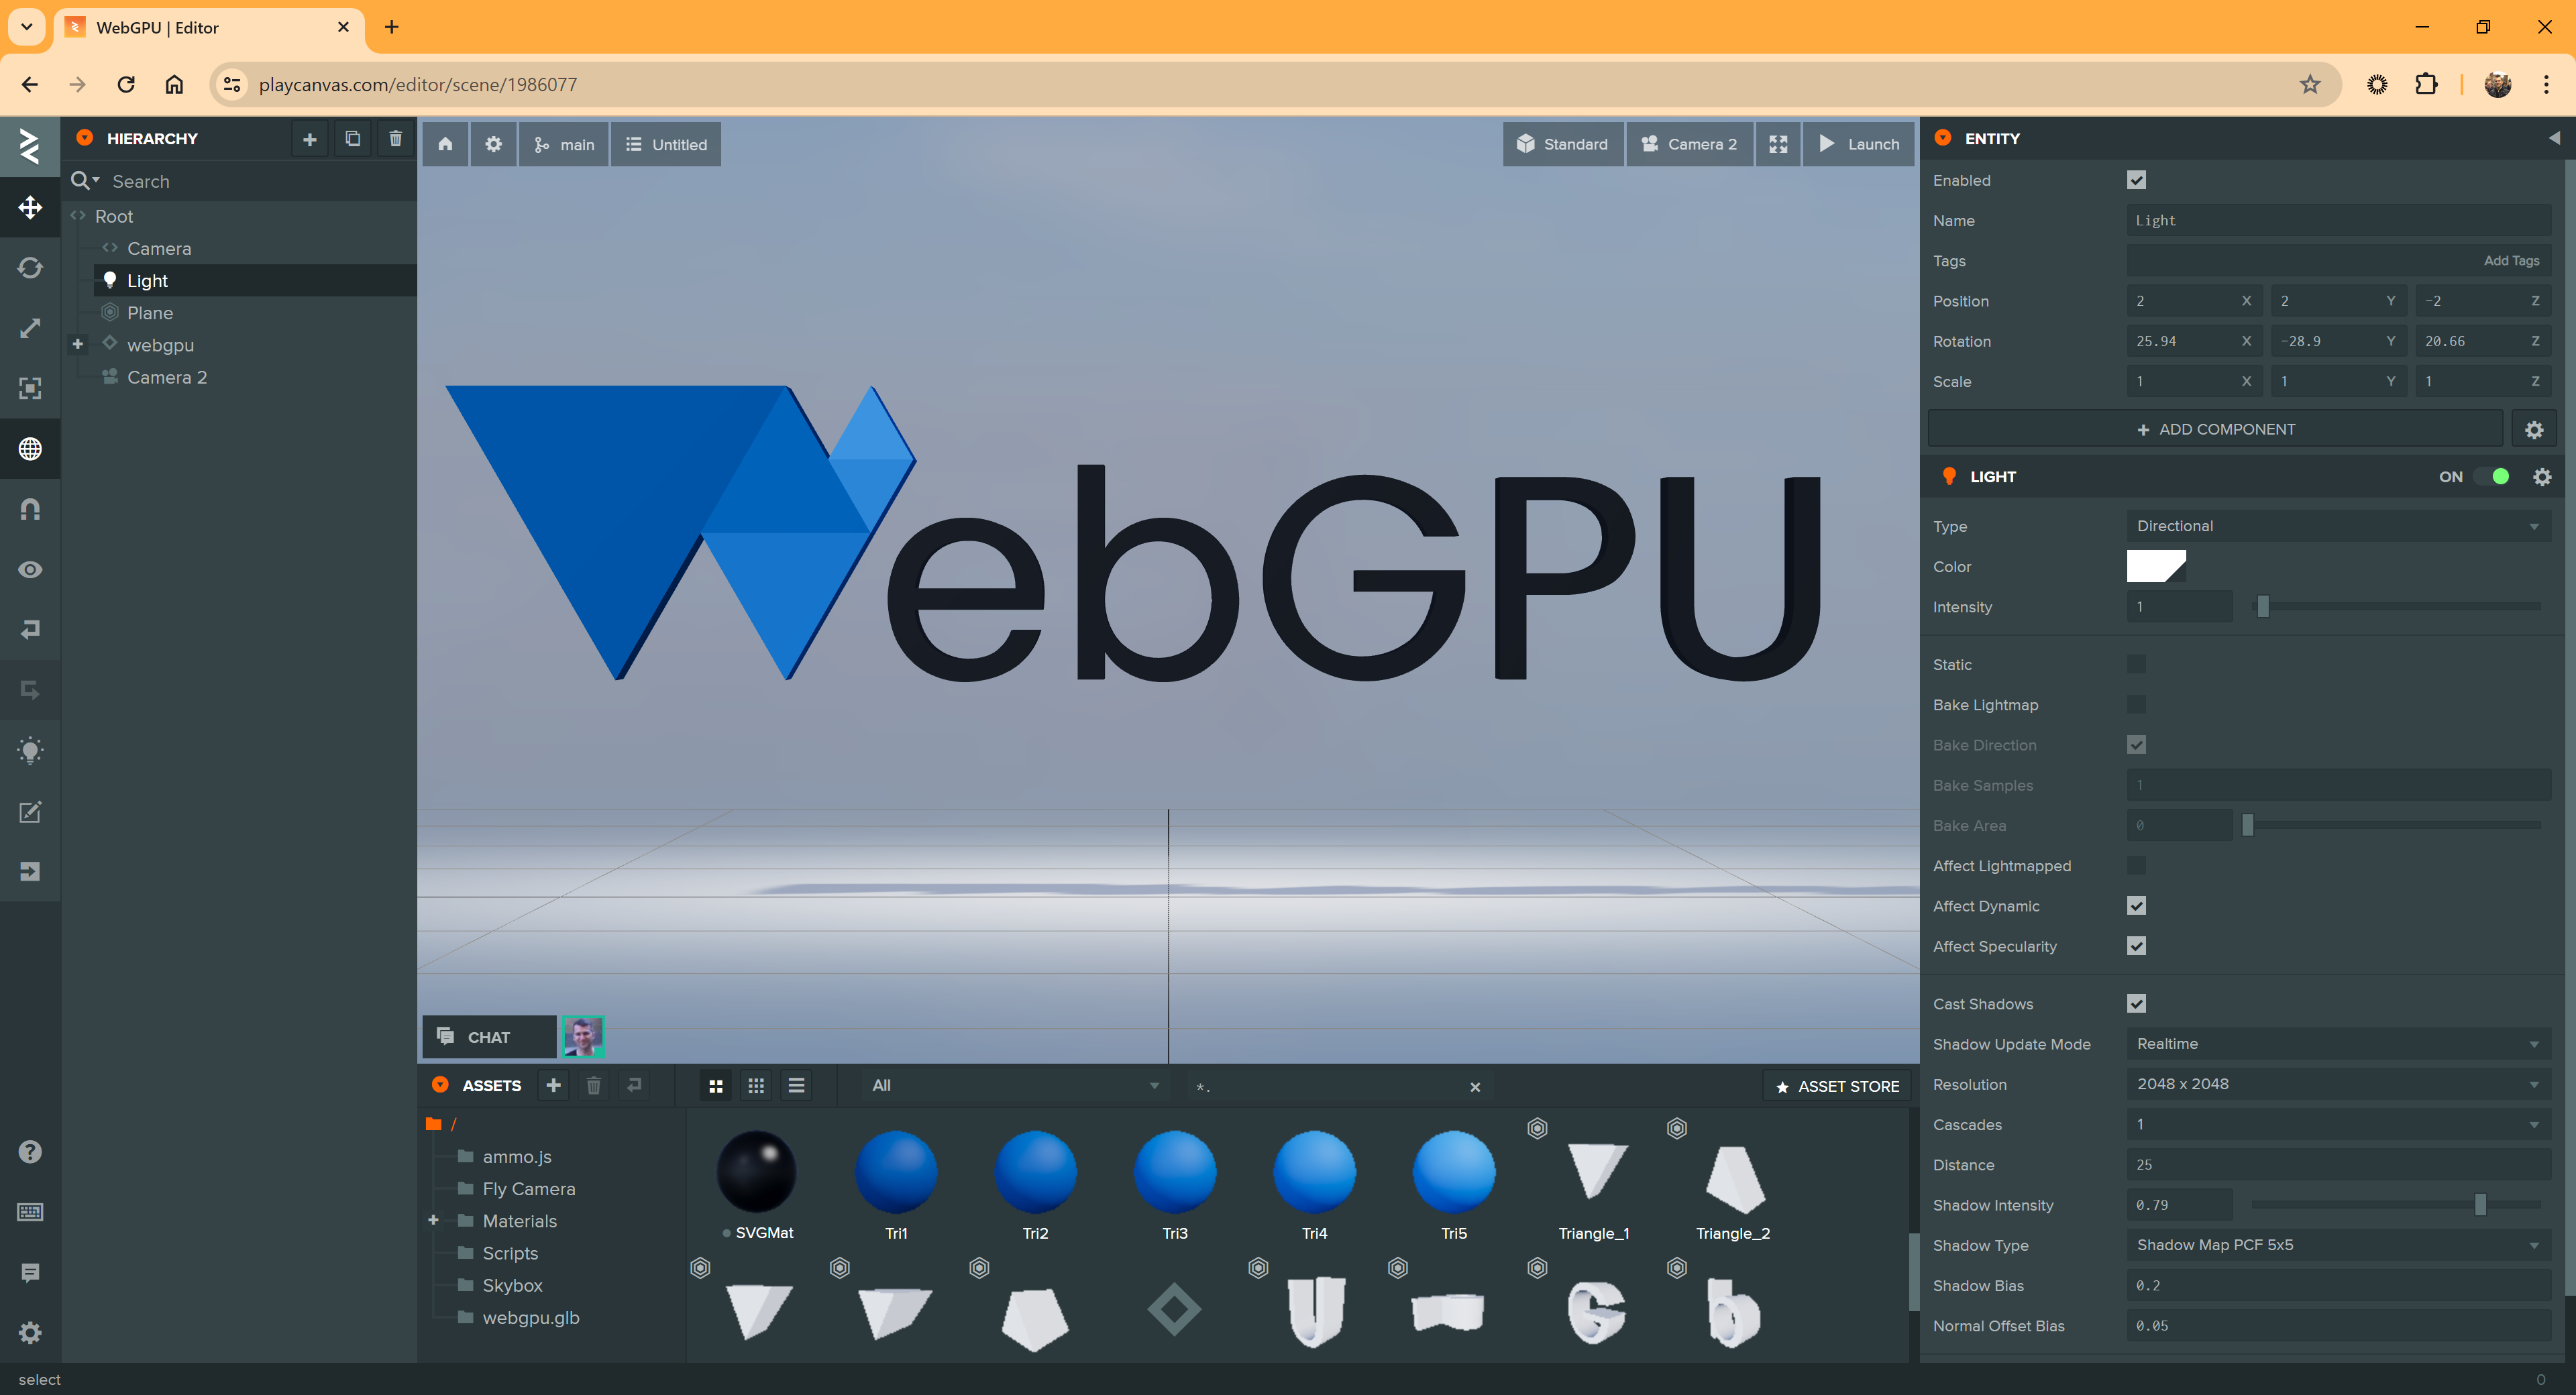Switch assets to small grid view

[x=756, y=1086]
